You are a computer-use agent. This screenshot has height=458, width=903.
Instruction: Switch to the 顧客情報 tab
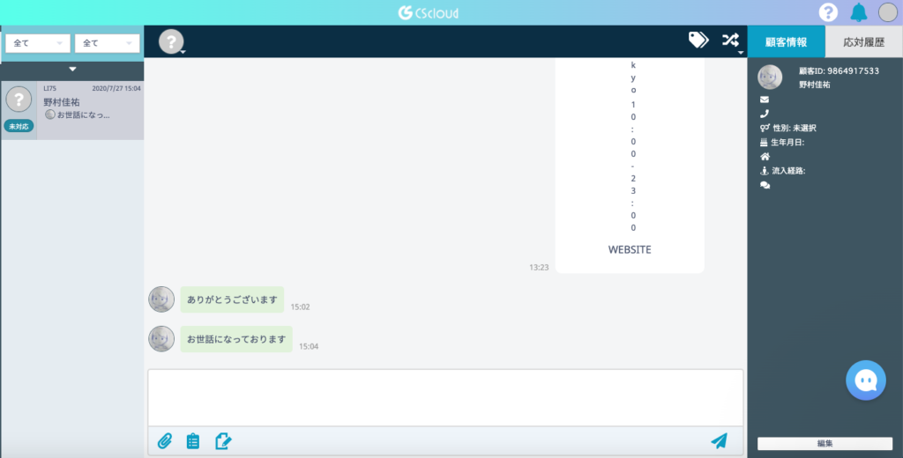pyautogui.click(x=786, y=41)
